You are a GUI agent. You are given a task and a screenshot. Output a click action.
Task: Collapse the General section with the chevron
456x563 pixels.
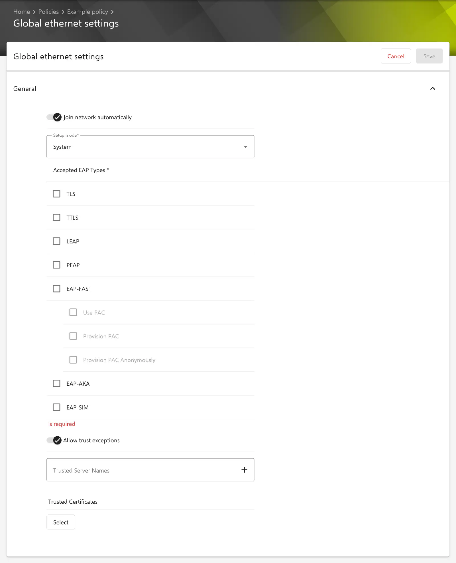(x=432, y=88)
